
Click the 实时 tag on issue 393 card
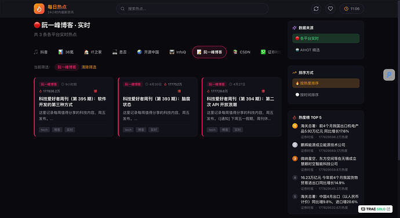coord(154,130)
